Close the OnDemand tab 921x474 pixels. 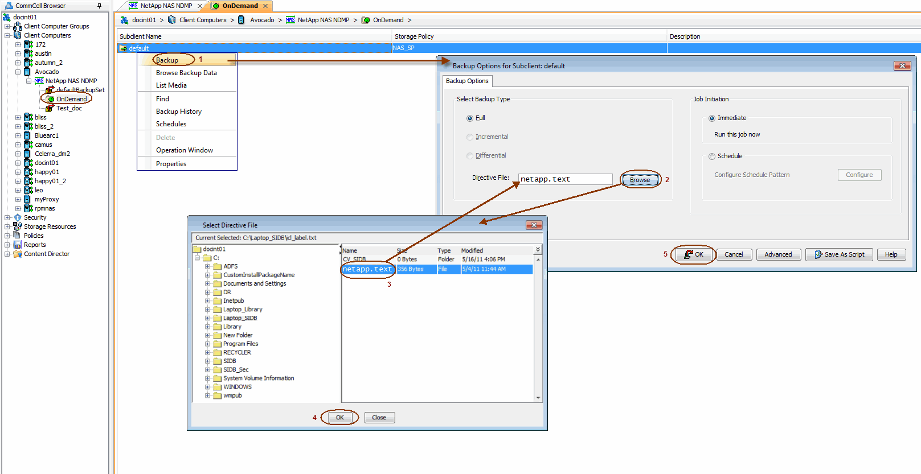point(265,6)
